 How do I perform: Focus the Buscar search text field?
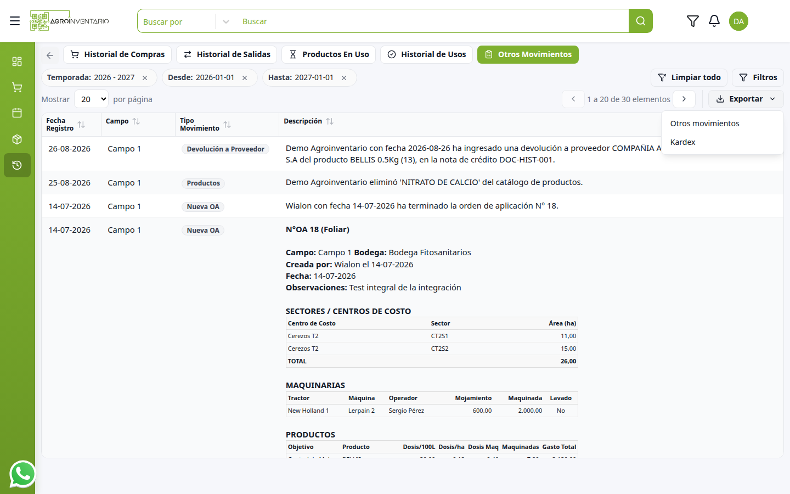[x=432, y=21]
